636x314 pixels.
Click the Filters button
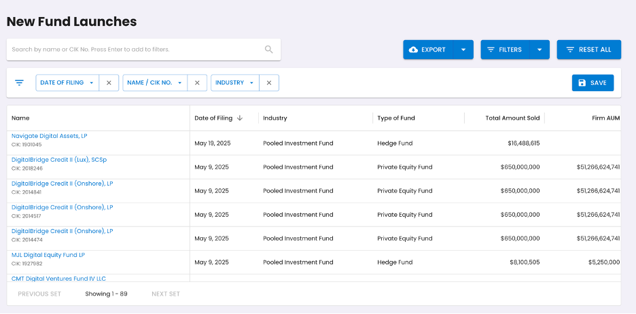(505, 50)
